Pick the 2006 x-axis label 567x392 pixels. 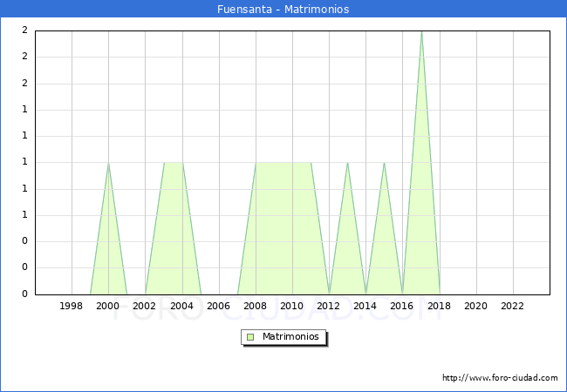pos(218,306)
